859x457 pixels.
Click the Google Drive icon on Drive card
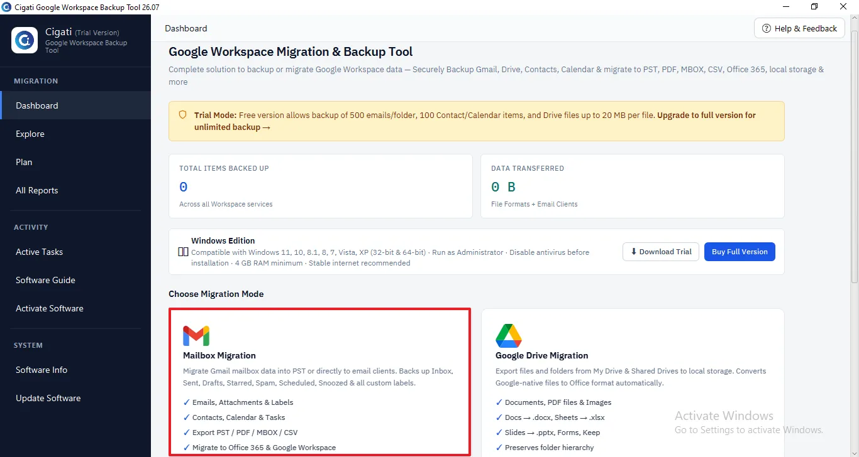(509, 336)
